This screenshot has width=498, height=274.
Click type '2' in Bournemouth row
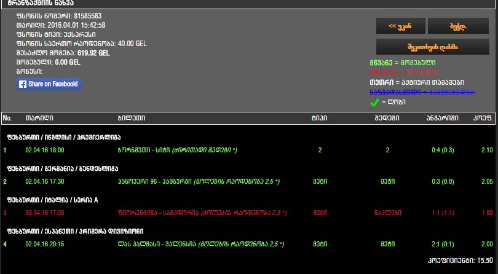click(320, 150)
